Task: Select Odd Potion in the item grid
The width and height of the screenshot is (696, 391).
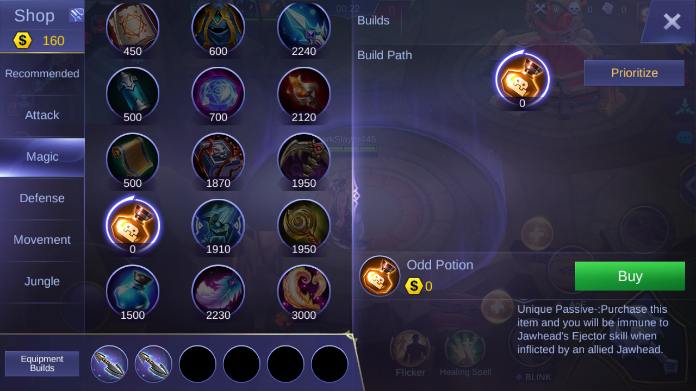Action: click(x=133, y=225)
